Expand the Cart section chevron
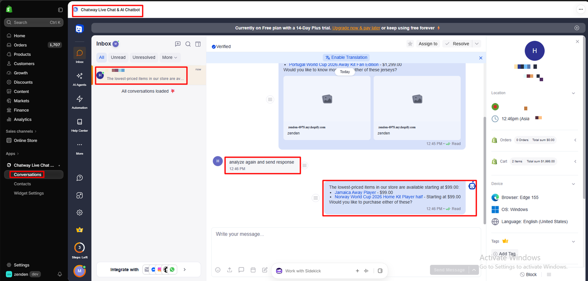Image resolution: width=588 pixels, height=281 pixels. [x=575, y=161]
